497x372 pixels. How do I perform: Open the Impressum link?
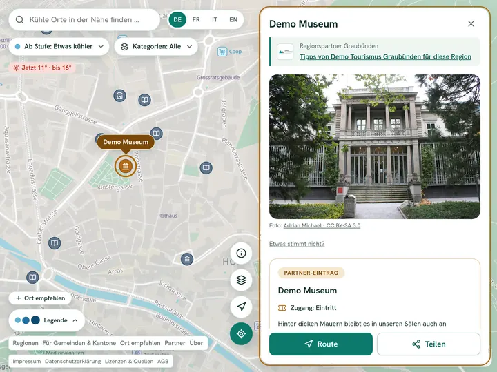[x=27, y=361]
